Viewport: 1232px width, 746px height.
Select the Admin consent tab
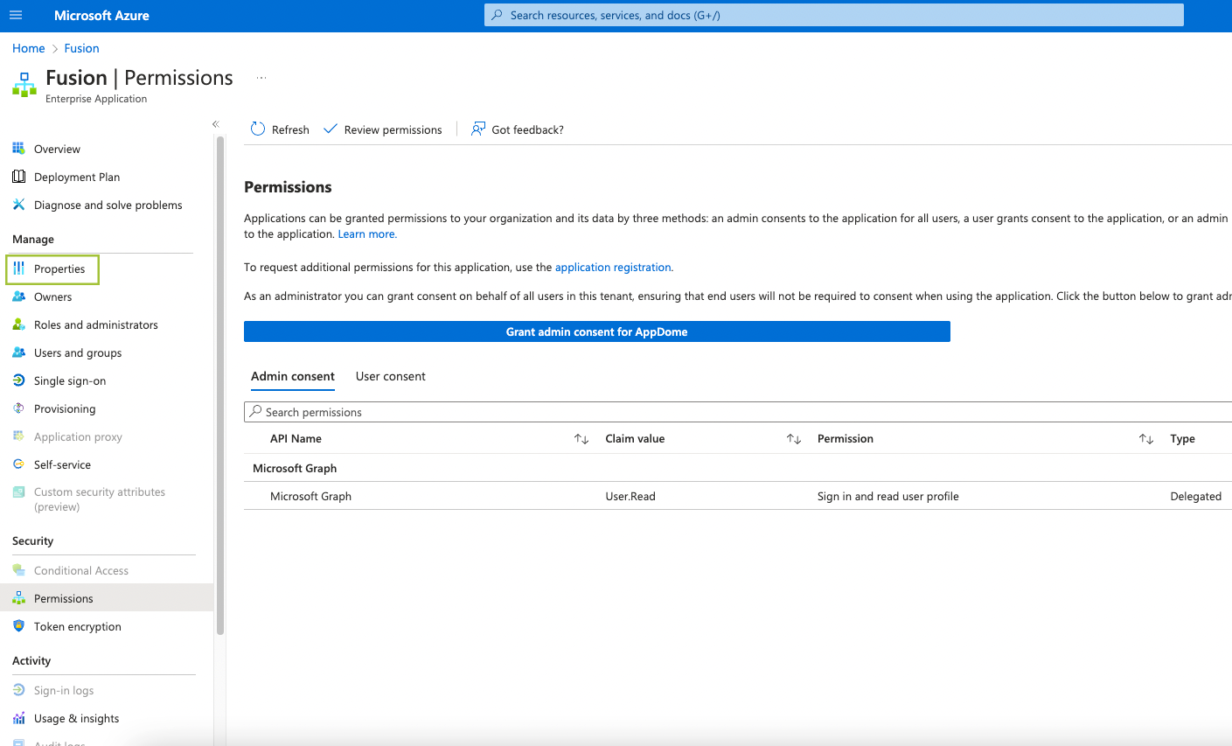292,377
